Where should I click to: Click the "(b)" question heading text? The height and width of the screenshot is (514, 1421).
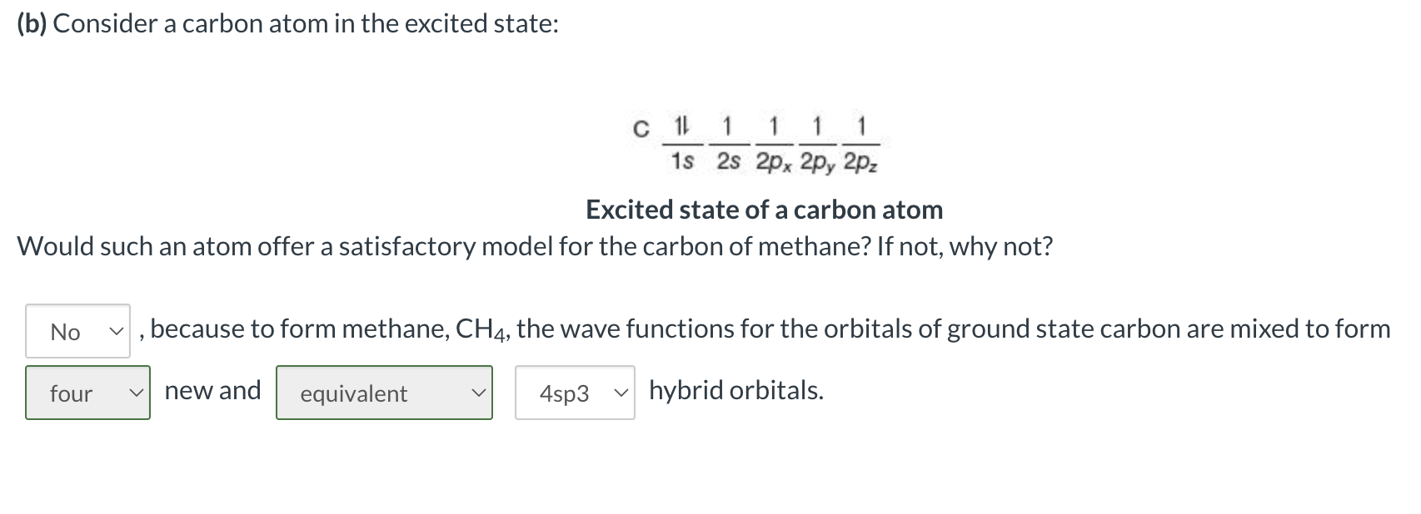[31, 23]
